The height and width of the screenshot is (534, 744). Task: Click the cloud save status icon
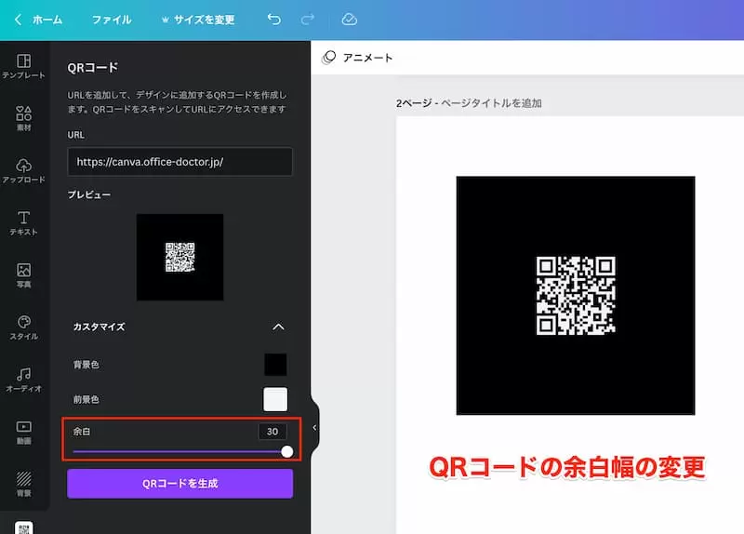(x=350, y=20)
